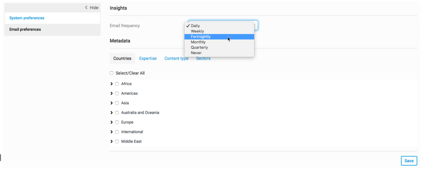
Task: Expand the Middle East arrow
Action: click(111, 142)
